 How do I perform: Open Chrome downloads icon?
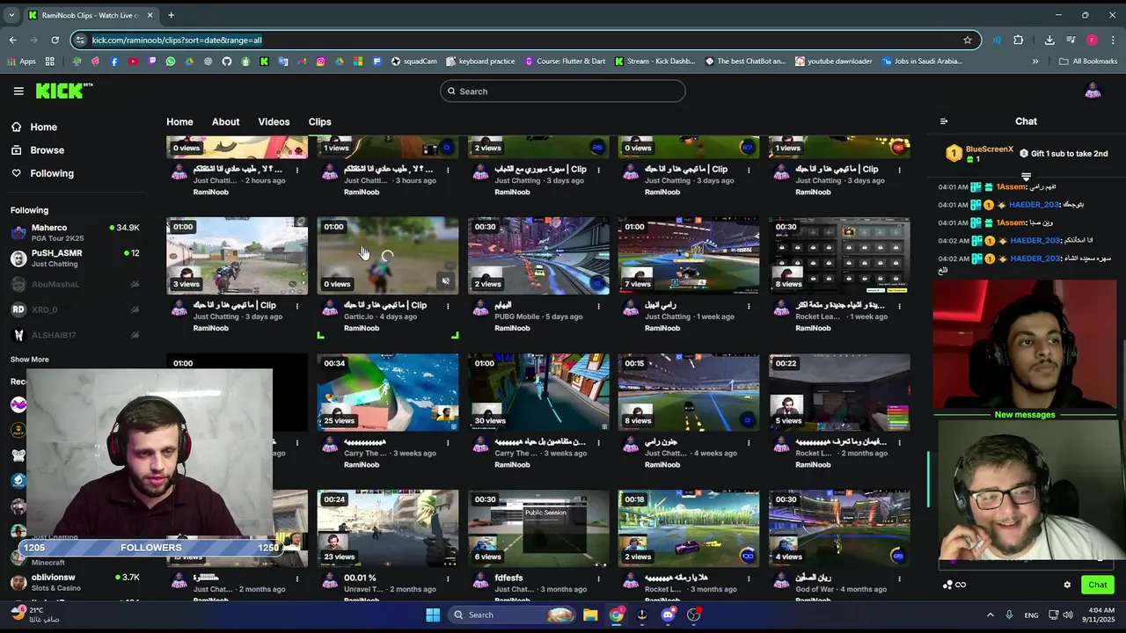(1049, 40)
